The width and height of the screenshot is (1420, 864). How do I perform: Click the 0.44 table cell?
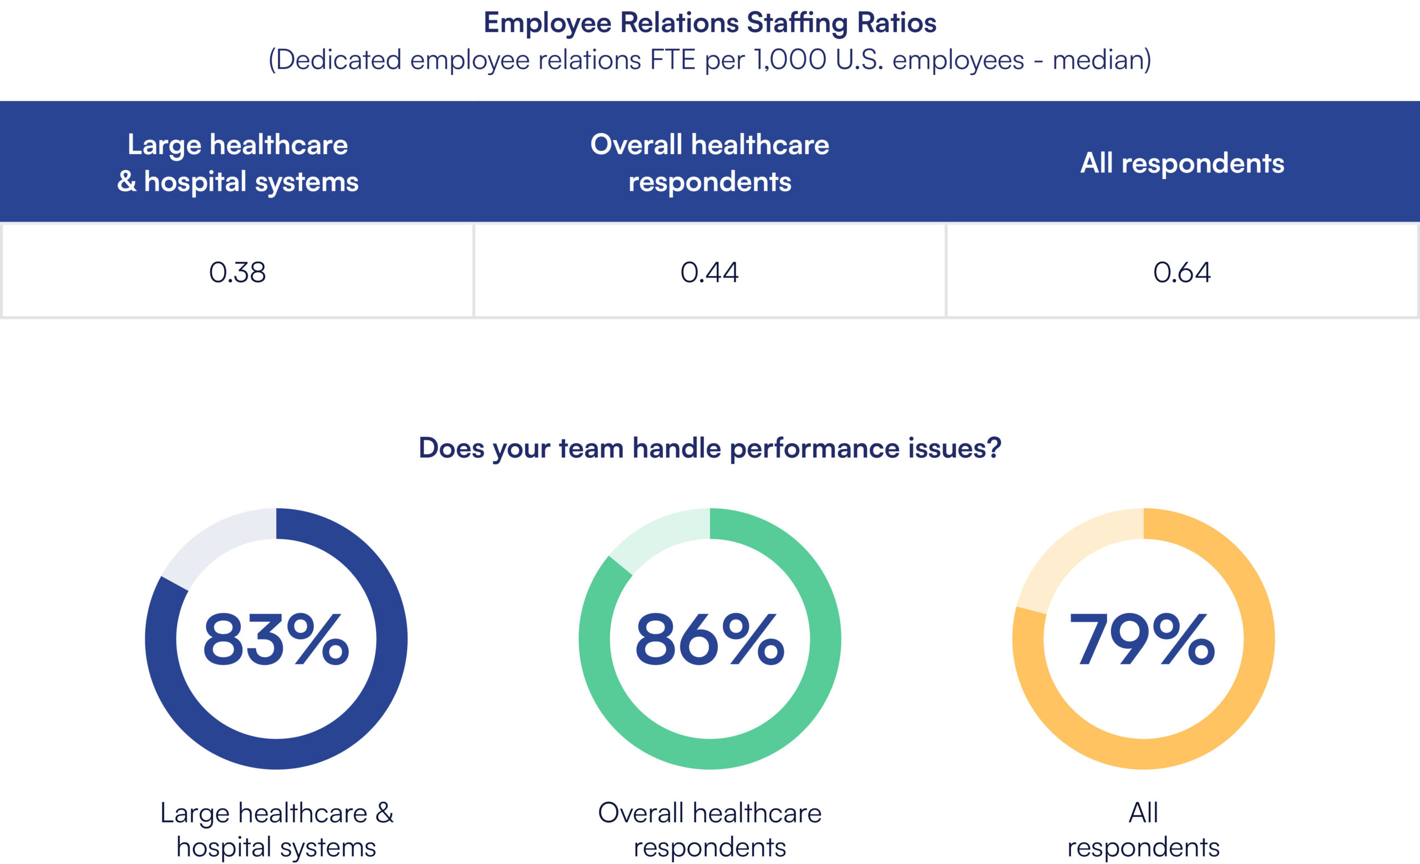tap(709, 272)
